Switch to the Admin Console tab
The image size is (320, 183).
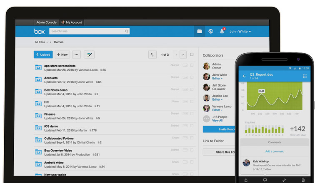(x=46, y=22)
